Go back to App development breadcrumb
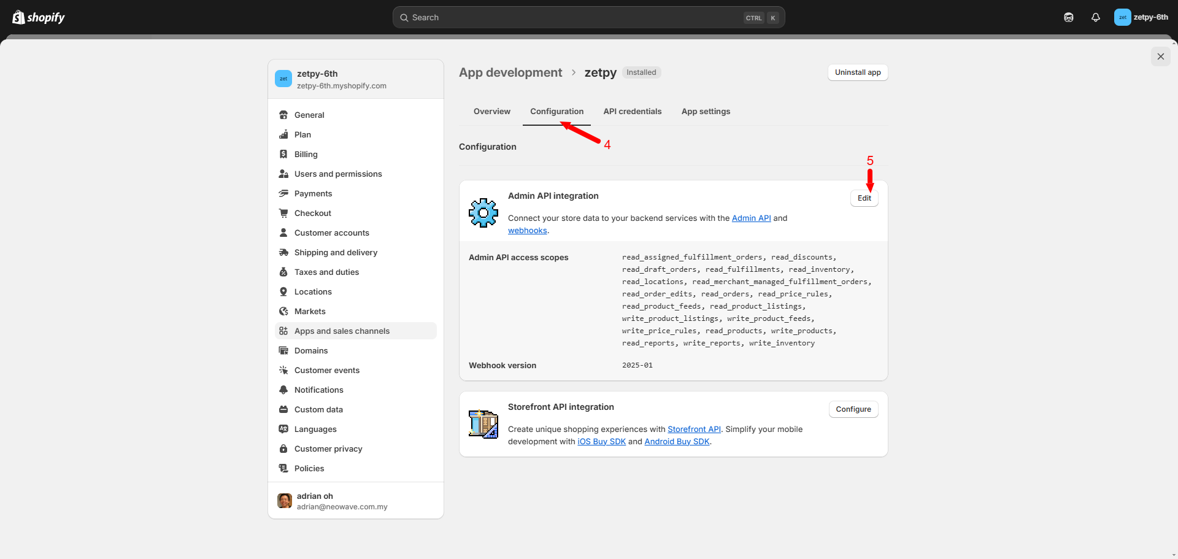This screenshot has height=559, width=1178. pyautogui.click(x=510, y=72)
